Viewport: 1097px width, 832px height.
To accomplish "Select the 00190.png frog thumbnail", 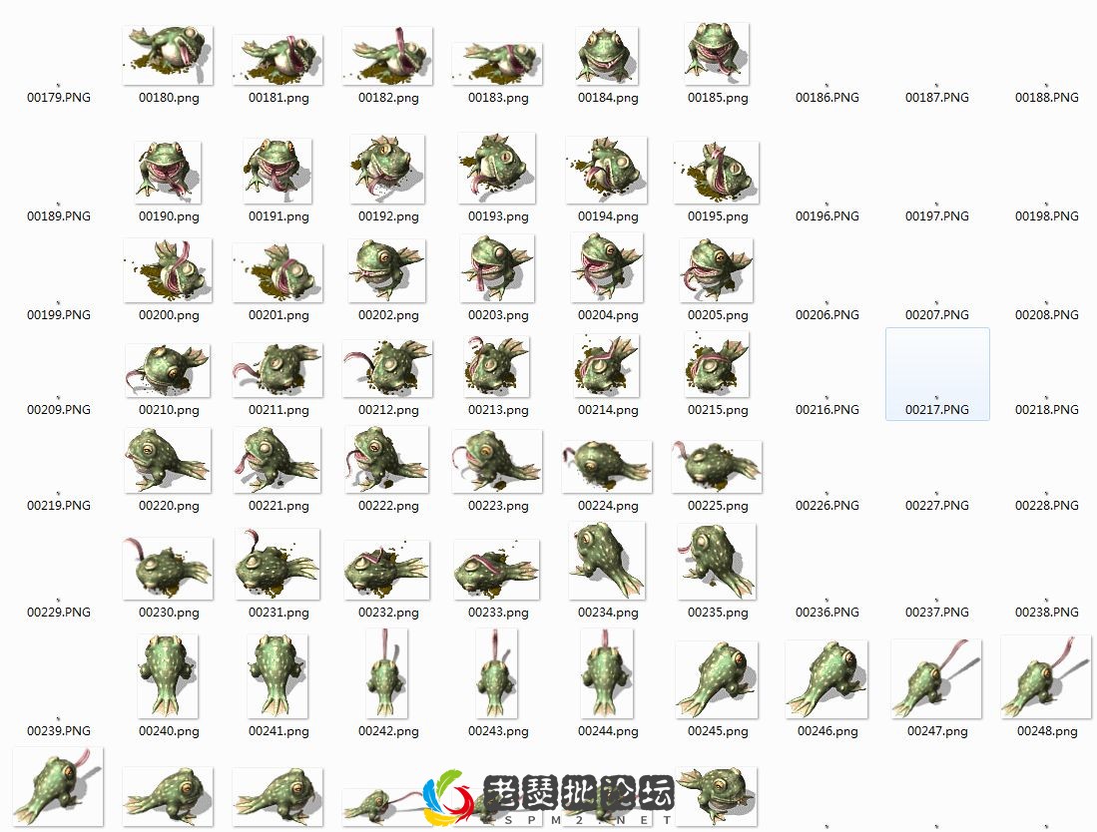I will click(x=168, y=173).
